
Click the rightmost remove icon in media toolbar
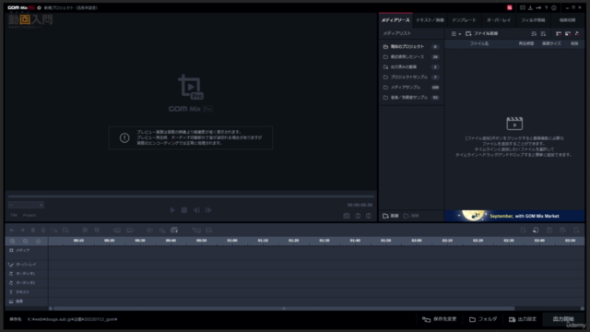[577, 33]
